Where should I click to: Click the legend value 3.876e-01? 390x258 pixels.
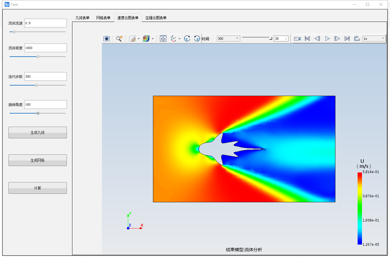(371, 196)
